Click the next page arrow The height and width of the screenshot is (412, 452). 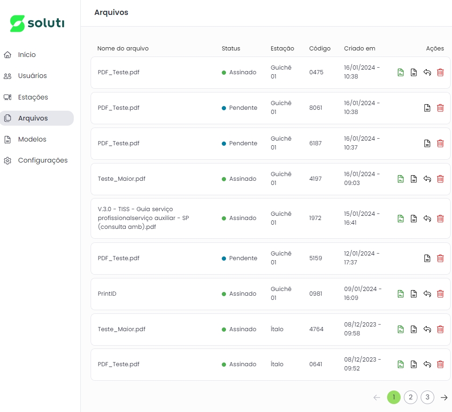[x=444, y=397]
